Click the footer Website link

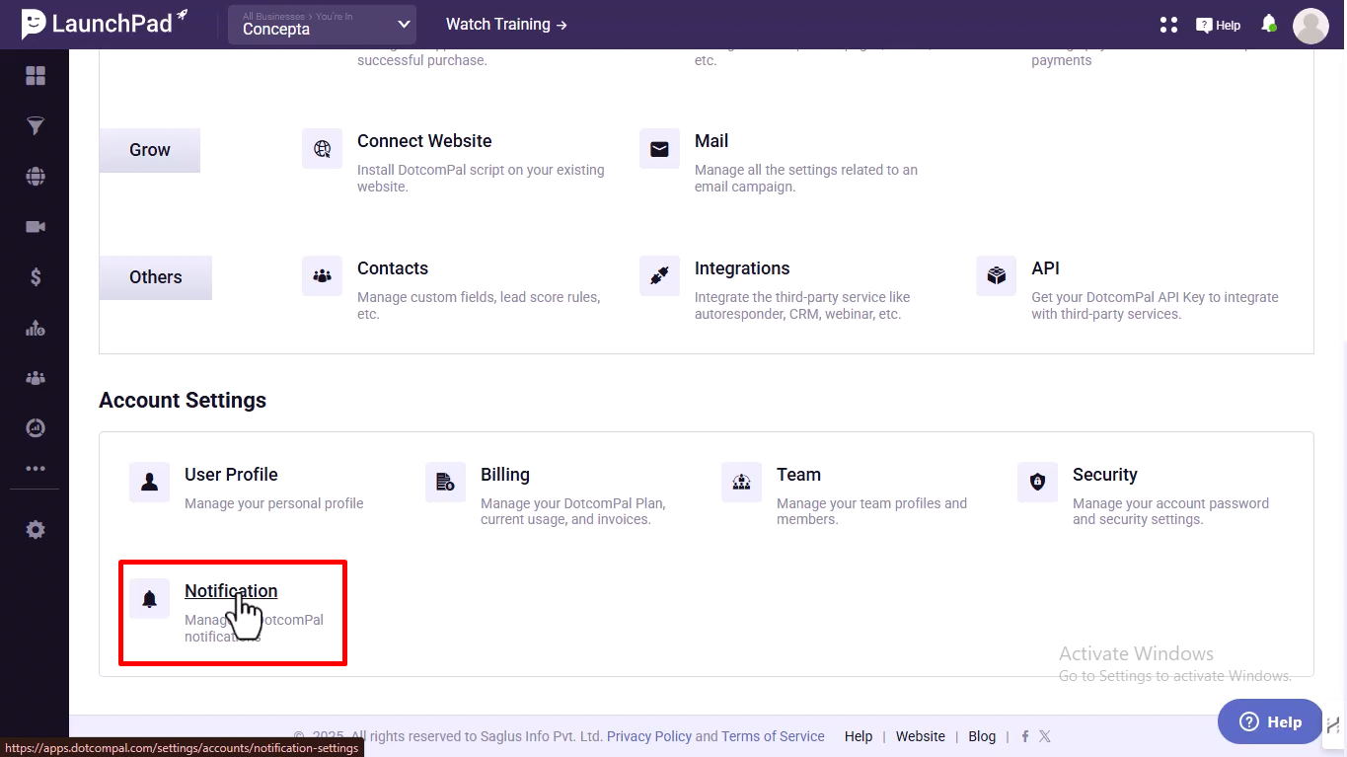921,736
